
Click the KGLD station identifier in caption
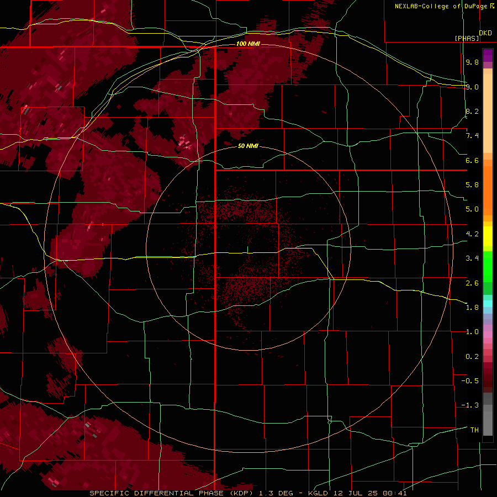[x=318, y=493]
